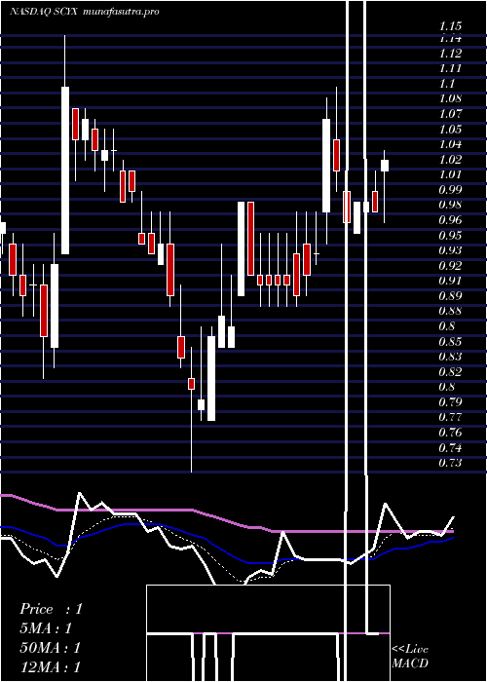This screenshot has width=487, height=682.
Task: Select the 0.79 price axis label
Action: [450, 401]
